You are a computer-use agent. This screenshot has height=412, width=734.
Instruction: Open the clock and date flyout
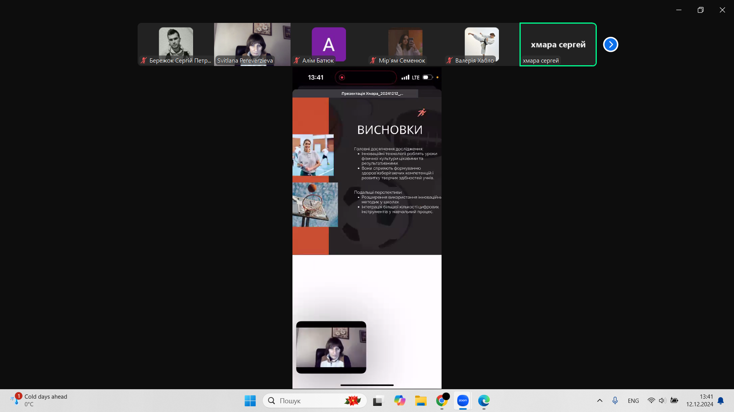pyautogui.click(x=699, y=401)
